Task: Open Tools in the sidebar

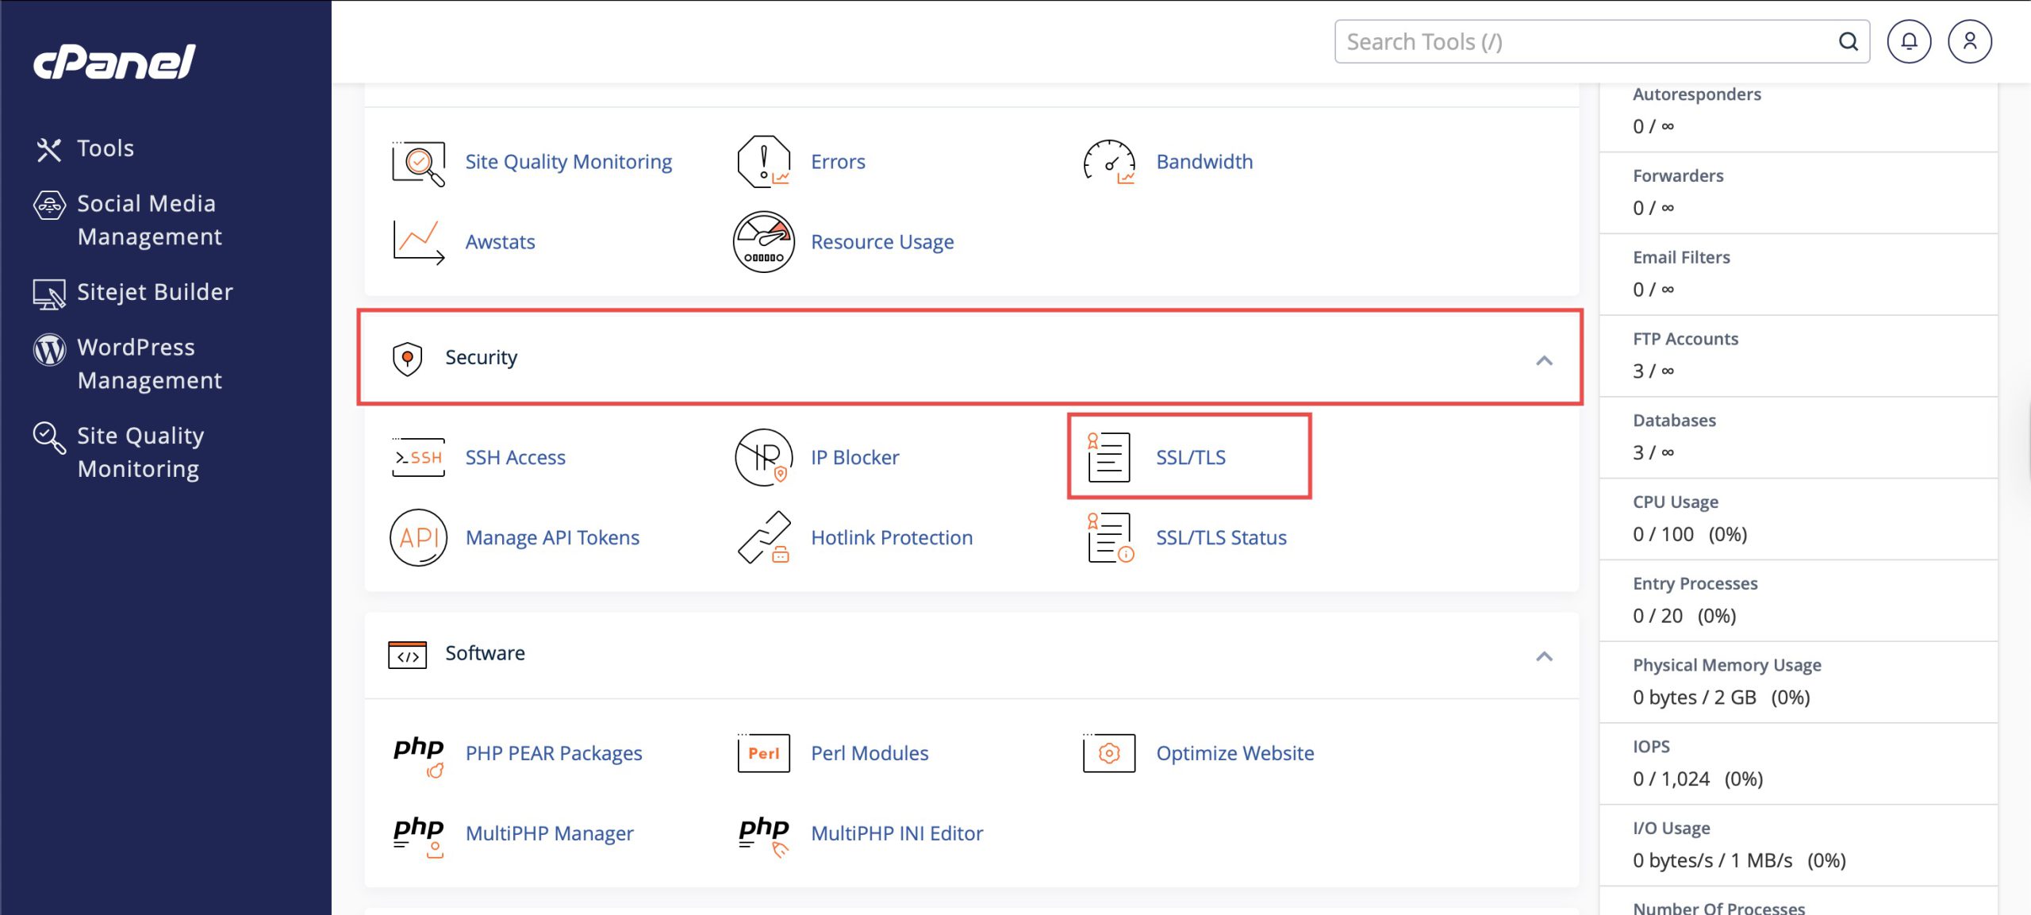Action: point(106,148)
